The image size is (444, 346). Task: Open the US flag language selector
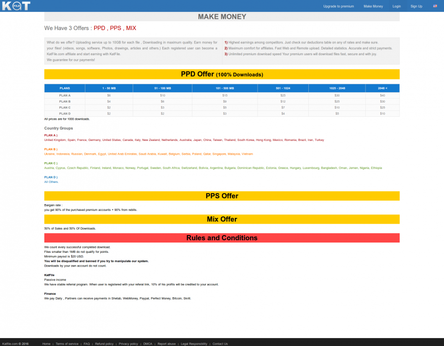coord(435,6)
